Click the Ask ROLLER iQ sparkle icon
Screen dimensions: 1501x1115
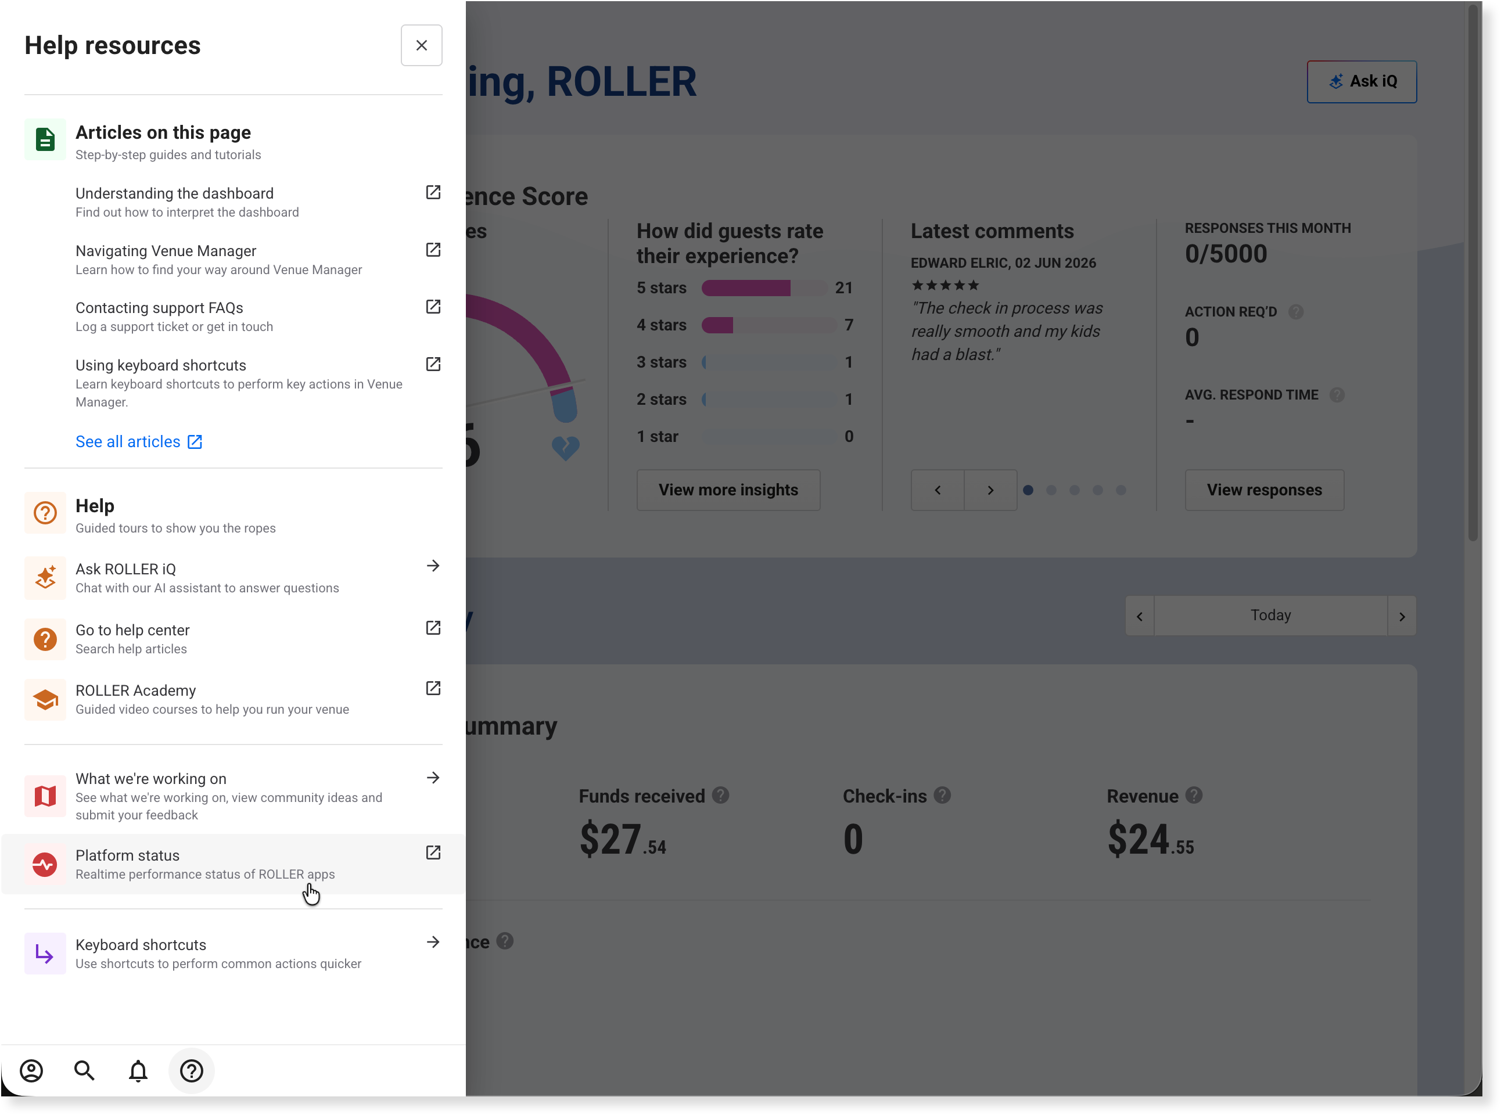45,578
